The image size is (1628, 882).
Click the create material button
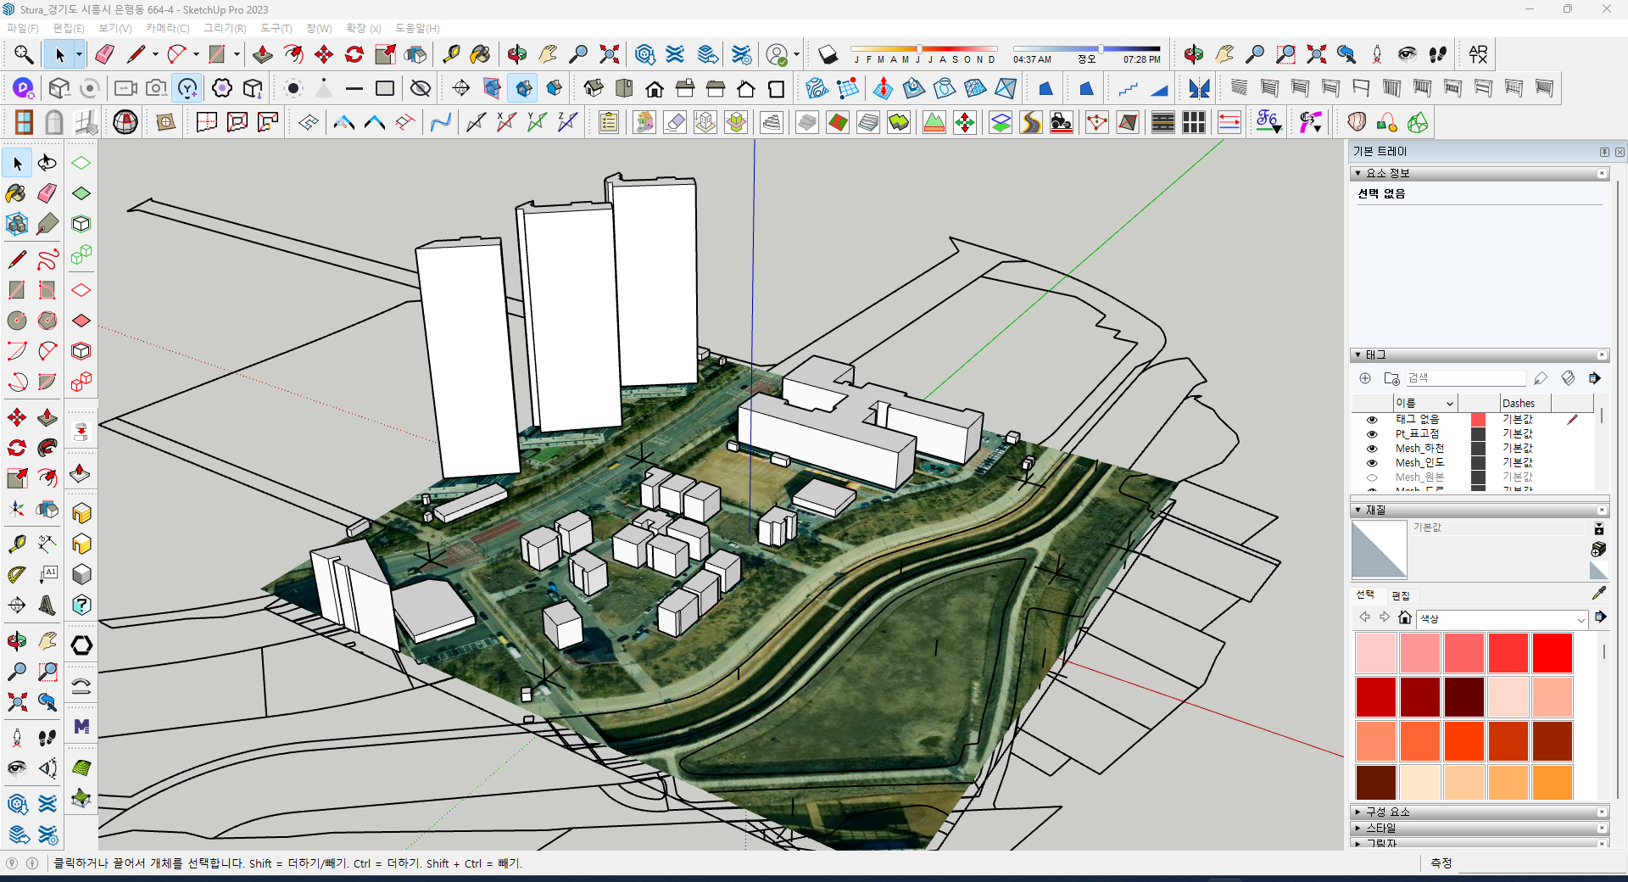click(1598, 549)
